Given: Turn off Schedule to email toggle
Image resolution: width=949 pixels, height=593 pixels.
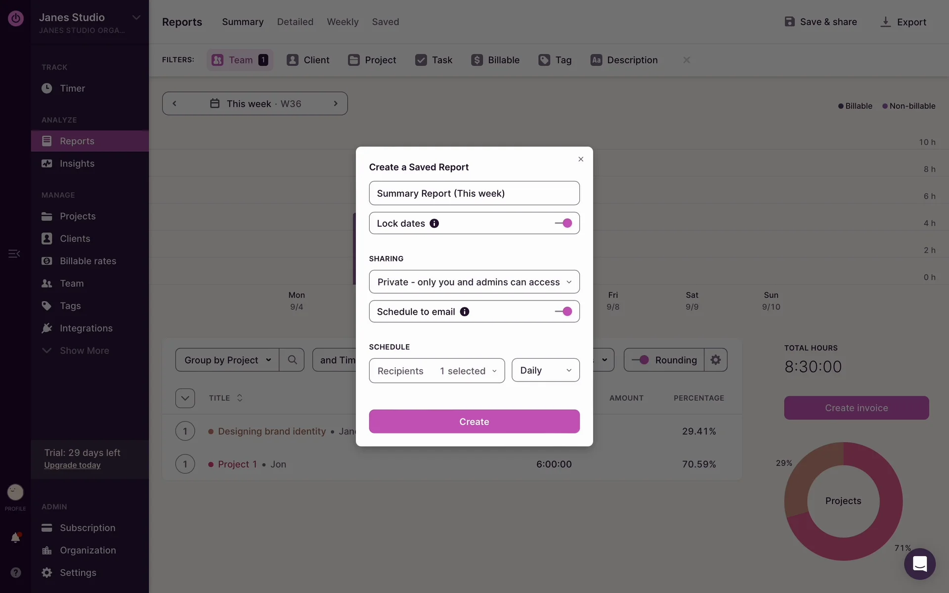Looking at the screenshot, I should pyautogui.click(x=563, y=312).
